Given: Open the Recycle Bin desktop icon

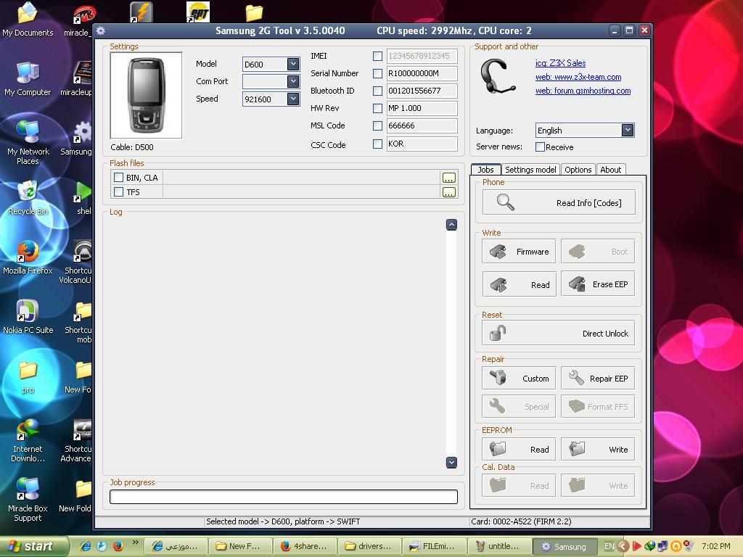Looking at the screenshot, I should click(x=28, y=198).
